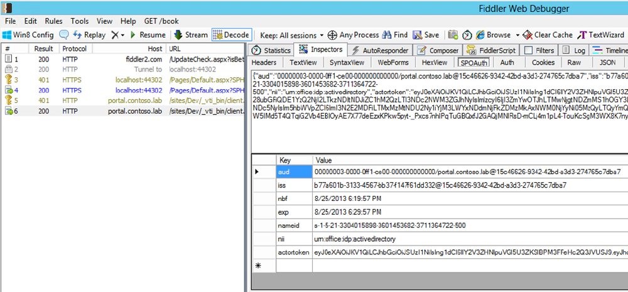Select session 1 fiddler2.com row
The height and width of the screenshot is (292, 628).
[x=122, y=59]
